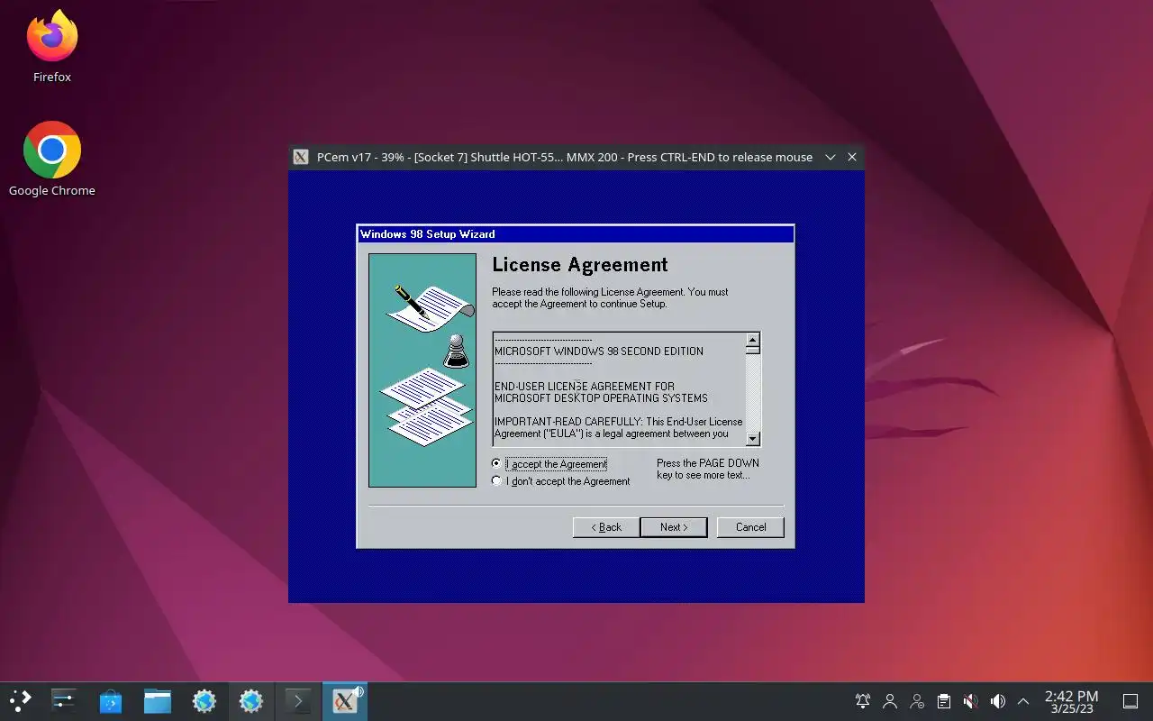Screen dimensions: 1153x721
Task: Click the 'END-USER LICENSE AGREEMENT FOR' line
Action: point(585,387)
